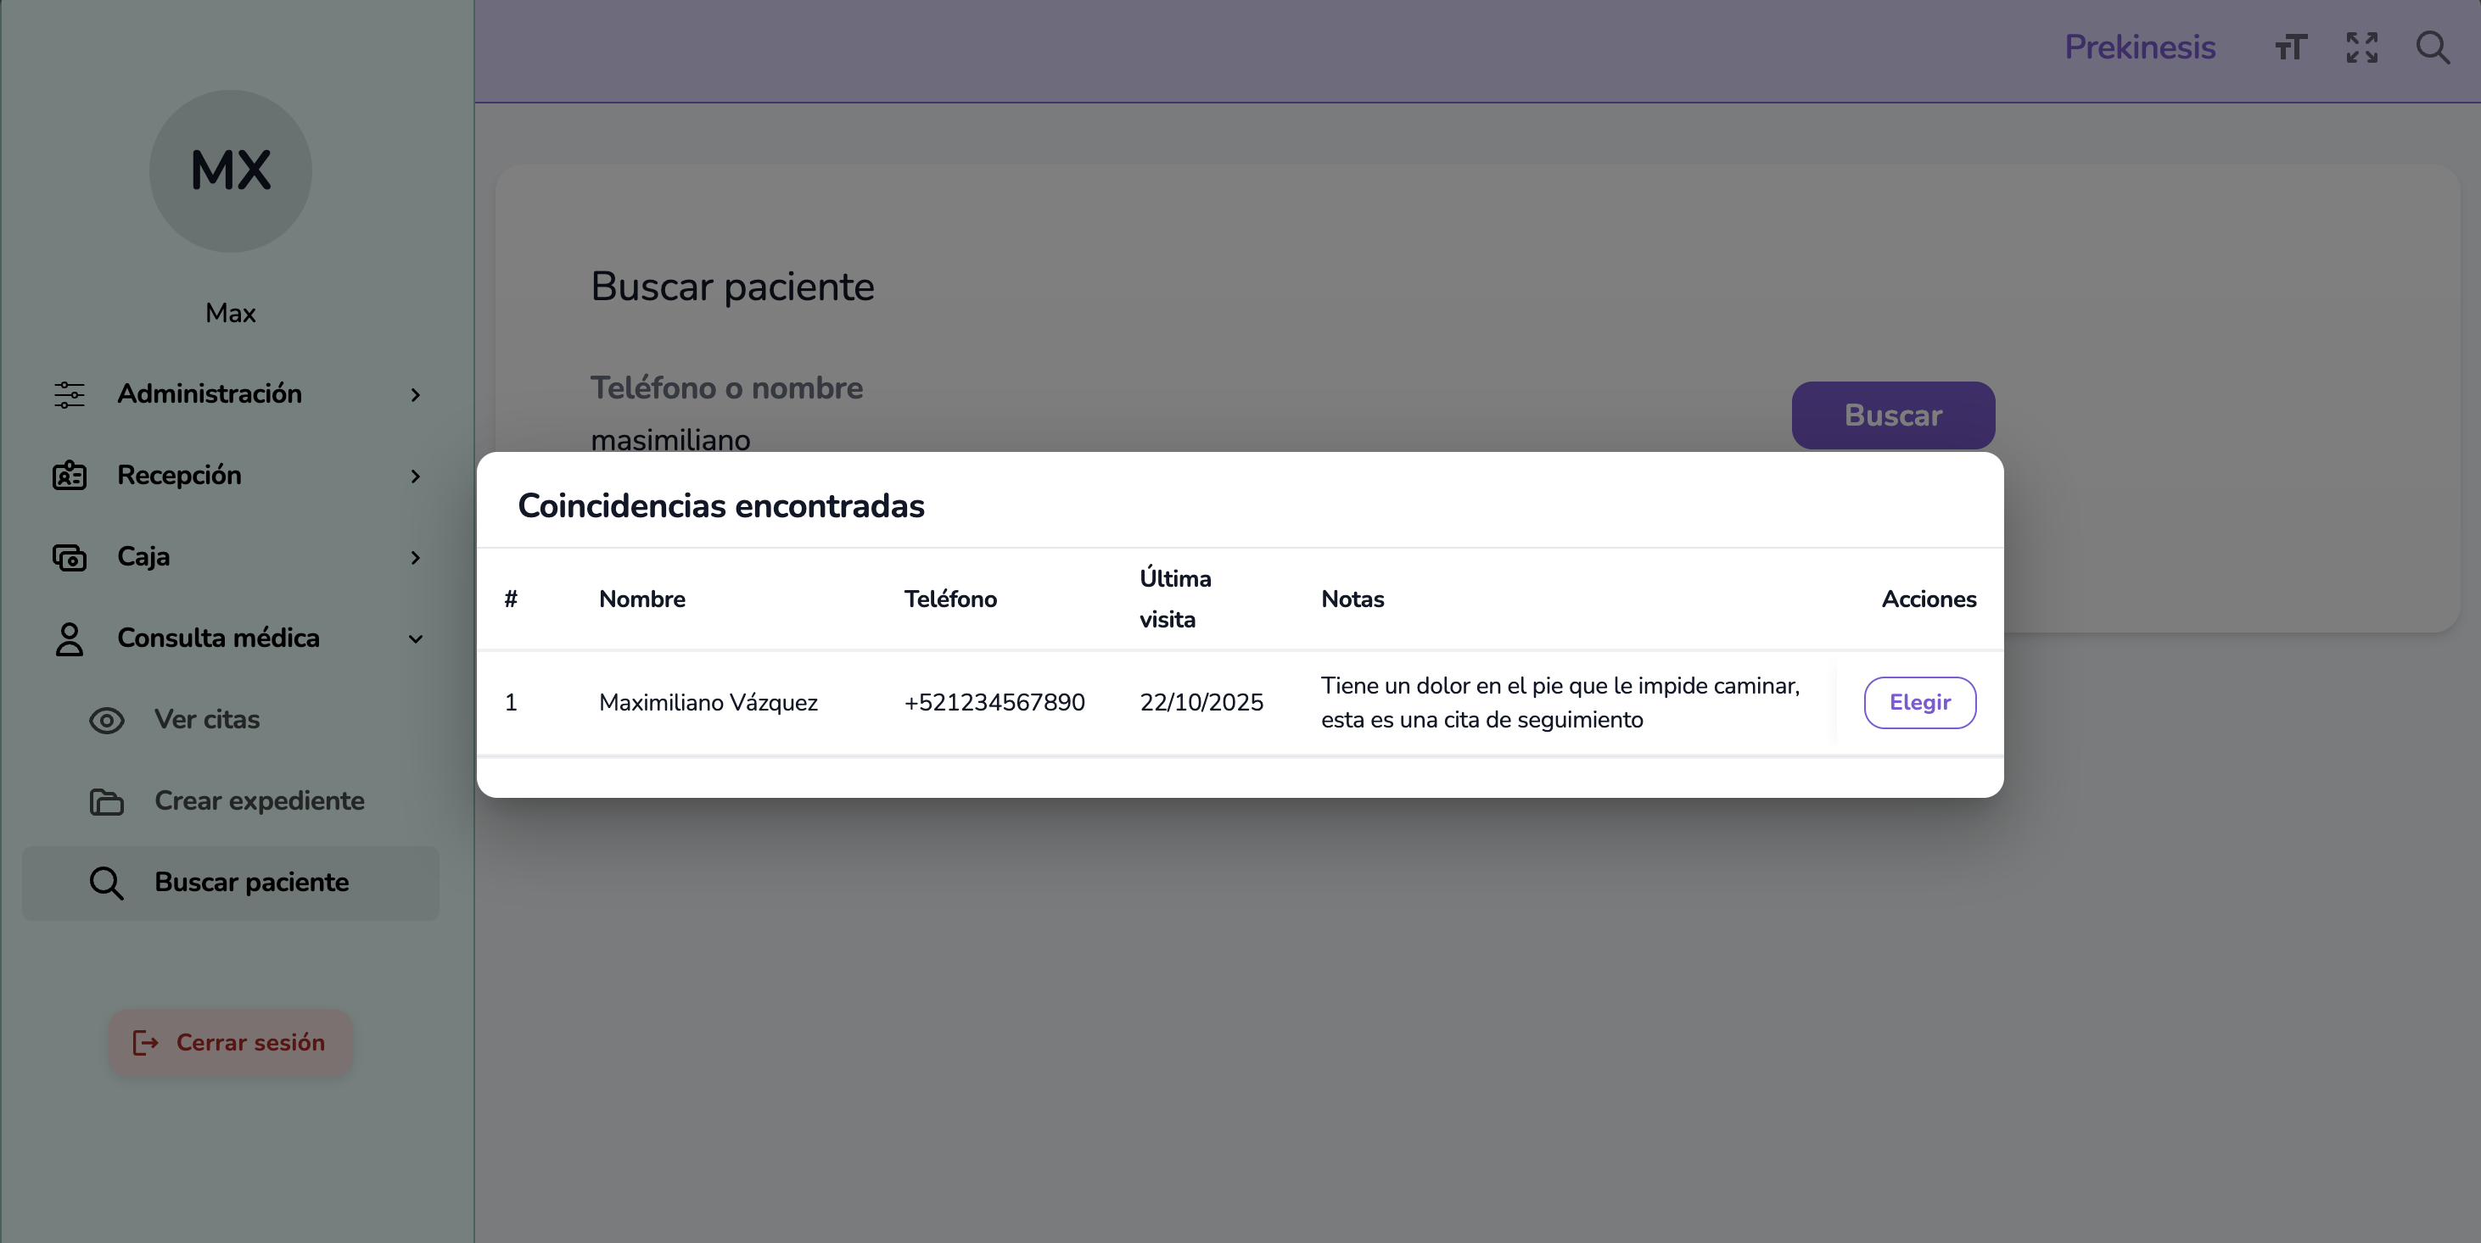Viewport: 2481px width, 1243px height.
Task: Open Crear expediente menu entry
Action: (x=259, y=800)
